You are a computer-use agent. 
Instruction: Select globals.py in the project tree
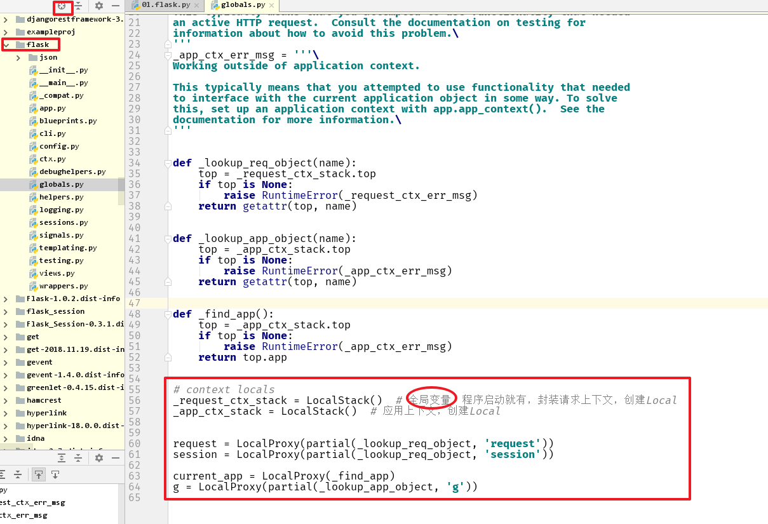click(61, 184)
